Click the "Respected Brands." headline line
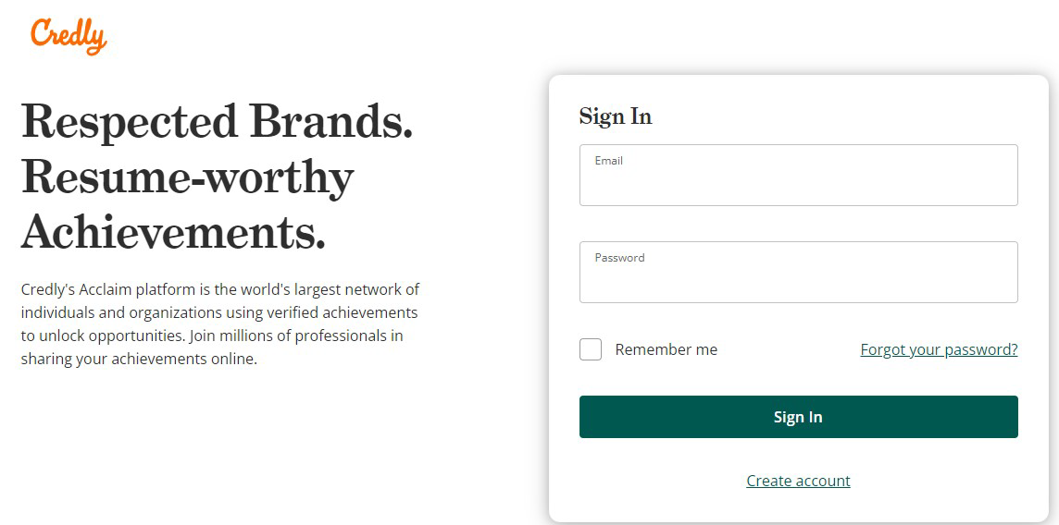Viewport: 1059px width, 525px height. point(217,121)
